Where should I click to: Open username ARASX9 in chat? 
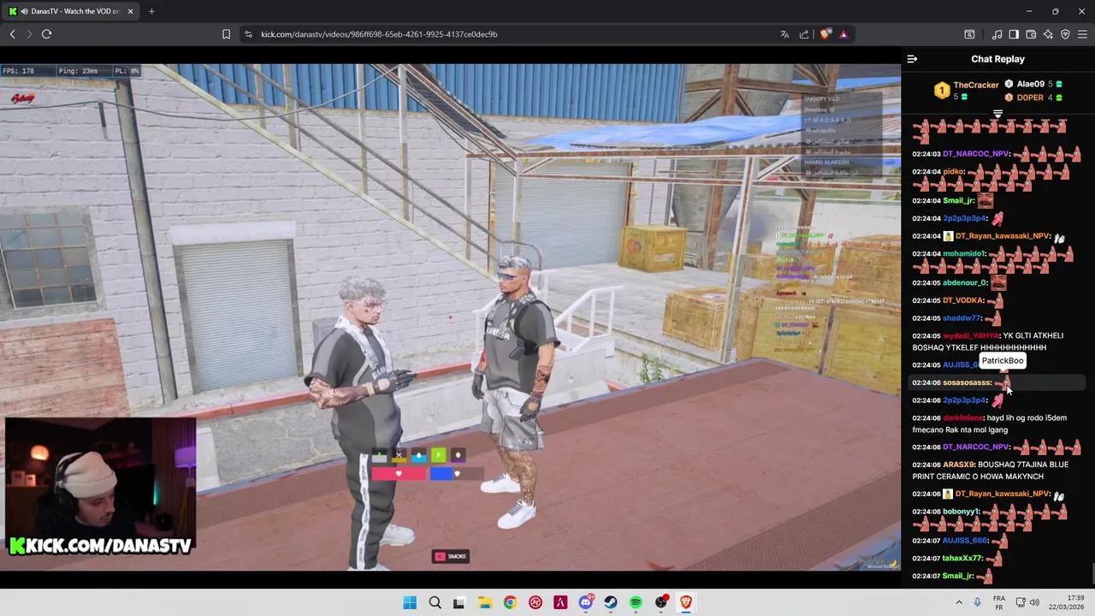[x=958, y=465]
